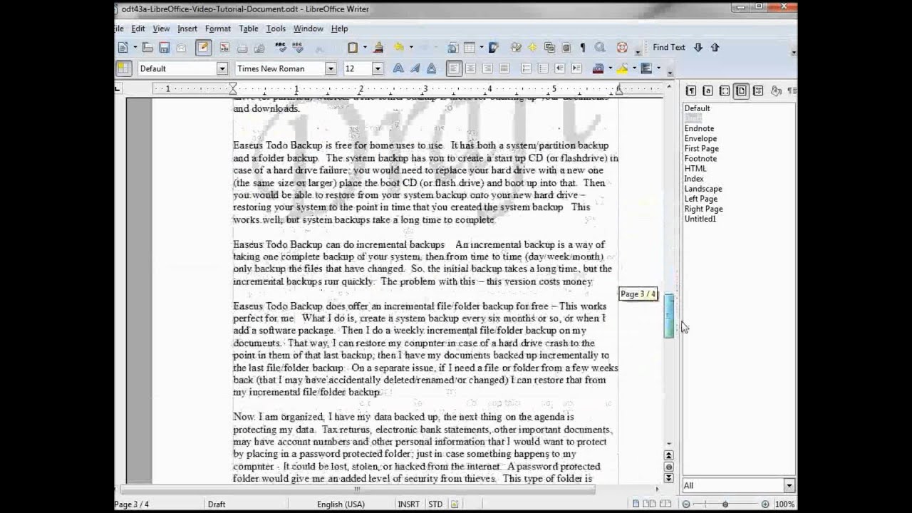Toggle bulleted list icon
The width and height of the screenshot is (912, 513).
coord(543,68)
